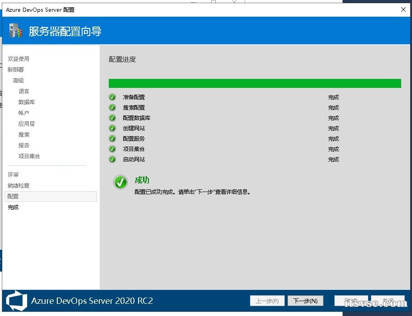Go to next step with 下一步(N)
412x316 pixels.
pos(306,301)
